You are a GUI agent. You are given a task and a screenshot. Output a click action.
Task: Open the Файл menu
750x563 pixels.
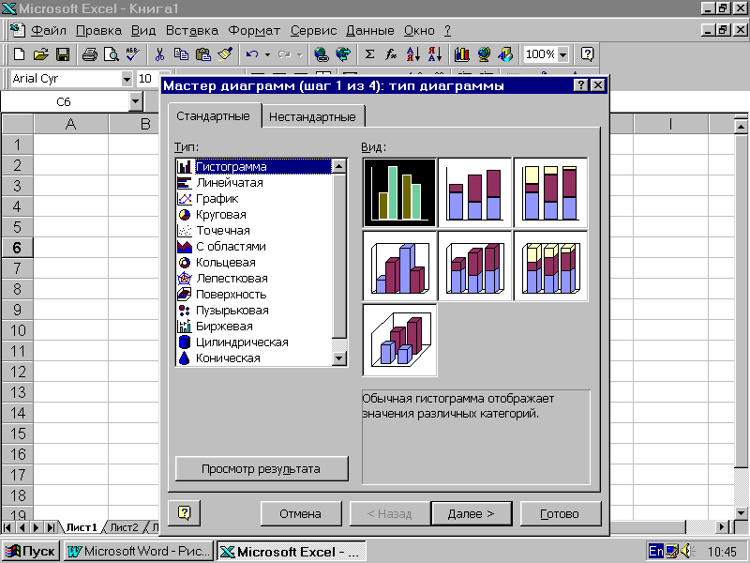49,31
